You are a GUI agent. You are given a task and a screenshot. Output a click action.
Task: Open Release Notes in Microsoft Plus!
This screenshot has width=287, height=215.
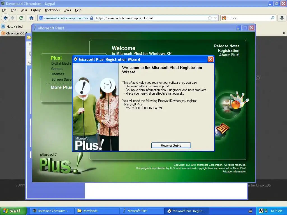pos(226,46)
